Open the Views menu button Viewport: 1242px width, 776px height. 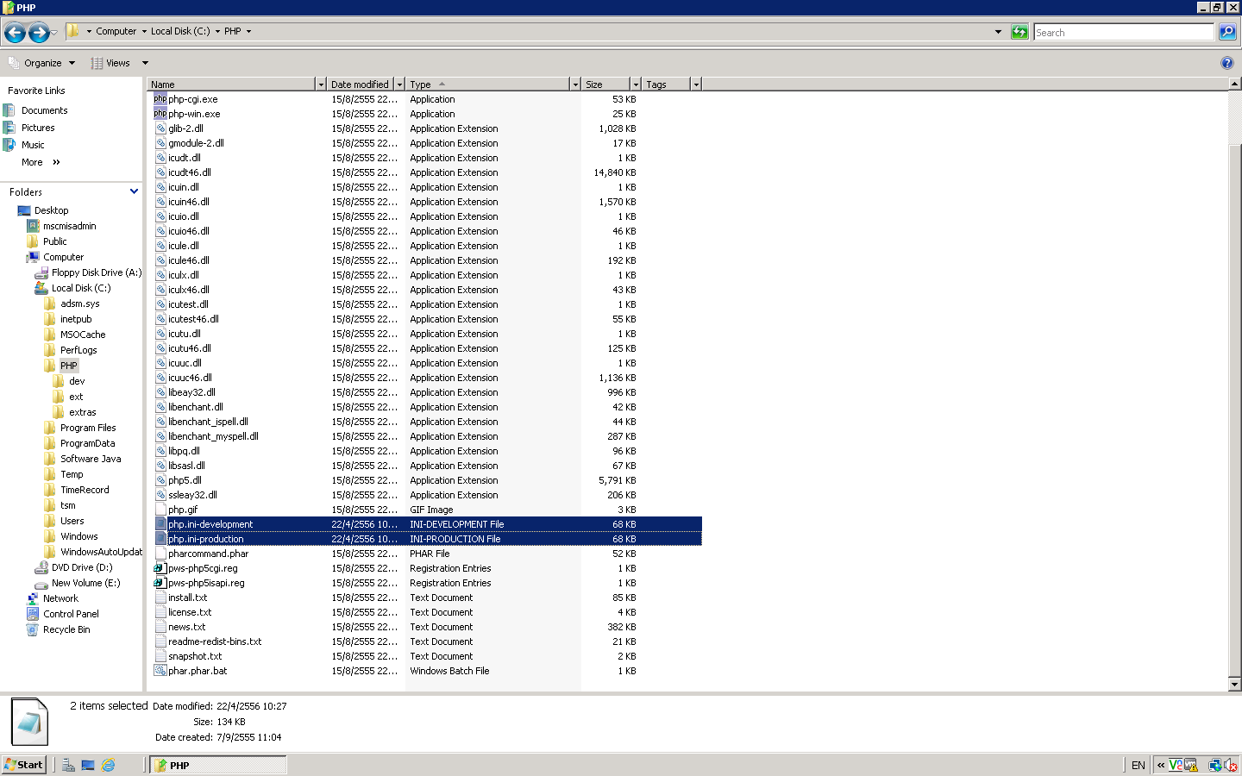[x=111, y=63]
